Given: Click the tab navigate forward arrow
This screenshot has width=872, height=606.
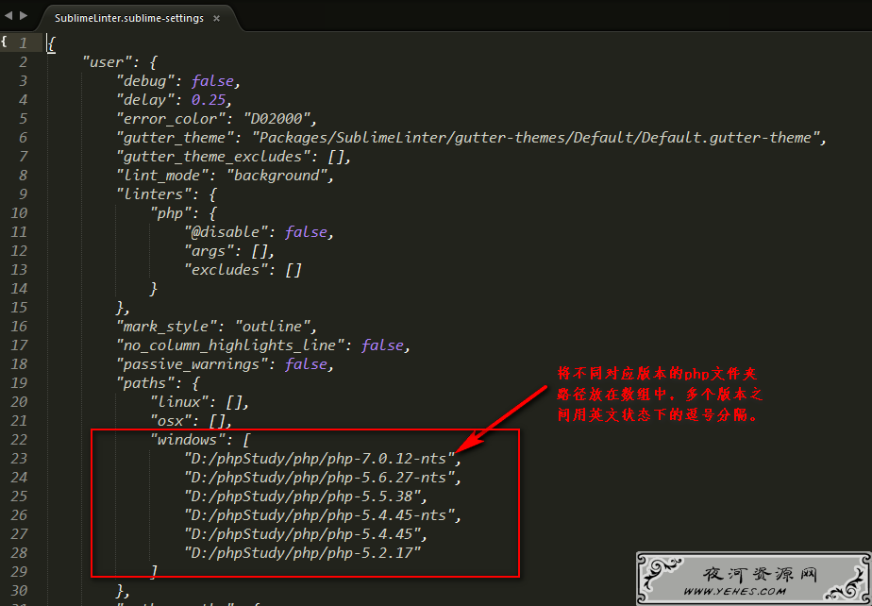Looking at the screenshot, I should pos(24,16).
